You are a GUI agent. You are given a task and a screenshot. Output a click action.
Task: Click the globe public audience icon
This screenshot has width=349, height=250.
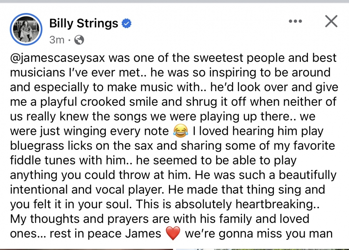(x=79, y=40)
